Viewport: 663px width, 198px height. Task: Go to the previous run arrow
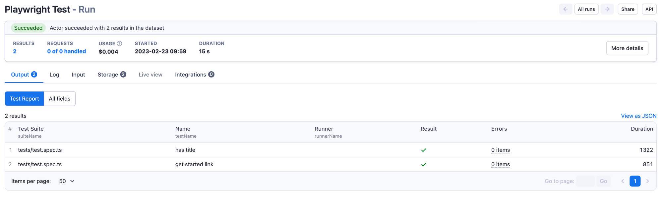click(x=566, y=9)
